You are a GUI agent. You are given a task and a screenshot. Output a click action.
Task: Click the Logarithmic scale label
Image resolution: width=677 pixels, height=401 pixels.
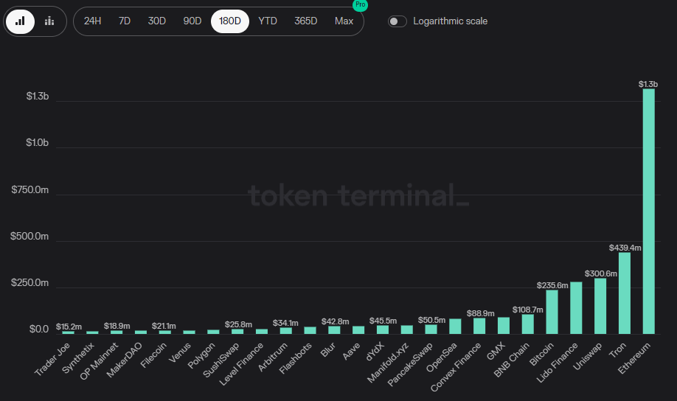451,21
